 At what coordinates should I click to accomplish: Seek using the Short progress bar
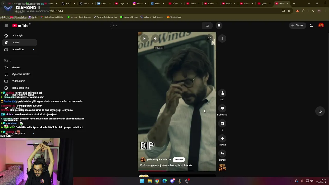177,171
